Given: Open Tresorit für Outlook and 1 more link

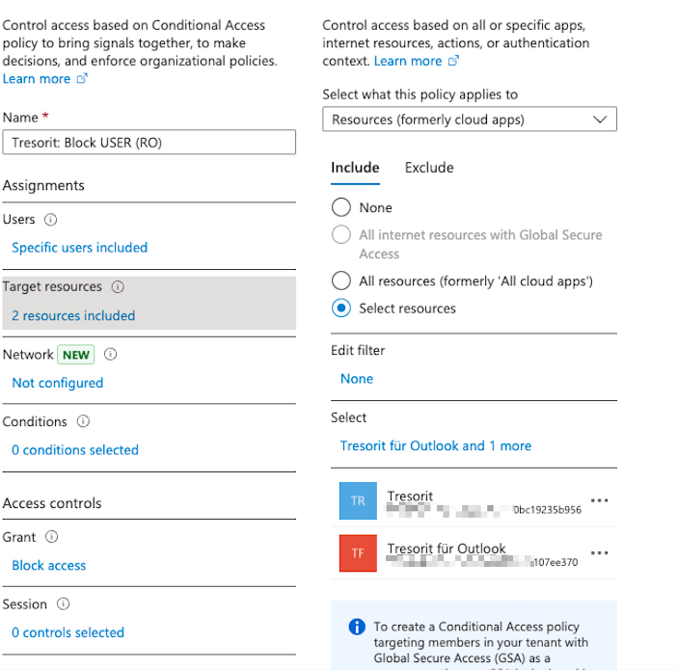Looking at the screenshot, I should click(436, 446).
